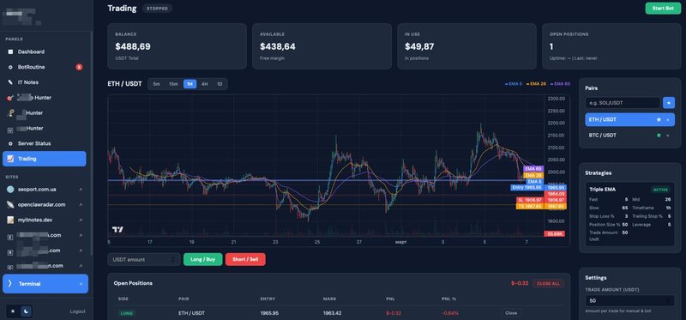686x320 pixels.
Task: Click the USDT amount input field
Action: tap(144, 260)
